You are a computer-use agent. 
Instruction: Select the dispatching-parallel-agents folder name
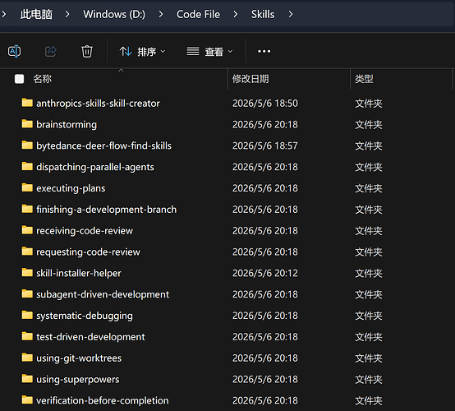tap(95, 167)
